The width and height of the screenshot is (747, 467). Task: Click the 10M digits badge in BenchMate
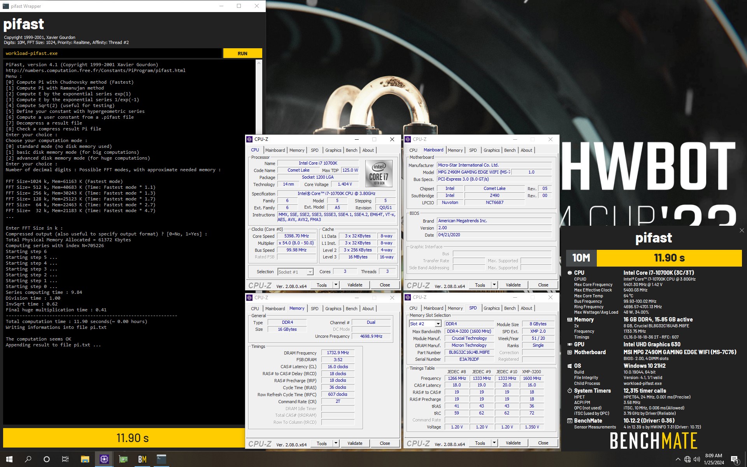pyautogui.click(x=581, y=258)
